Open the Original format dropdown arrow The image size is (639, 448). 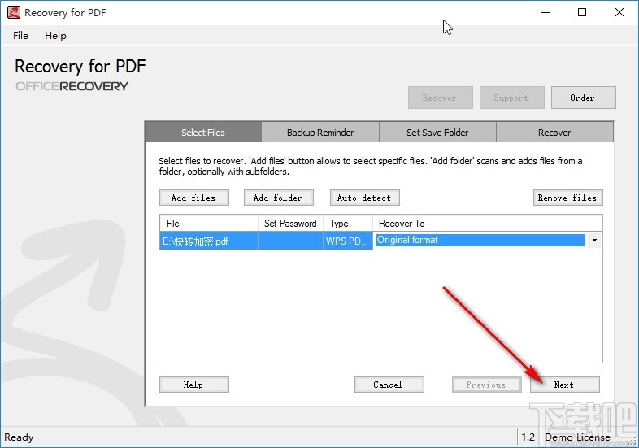pyautogui.click(x=594, y=241)
